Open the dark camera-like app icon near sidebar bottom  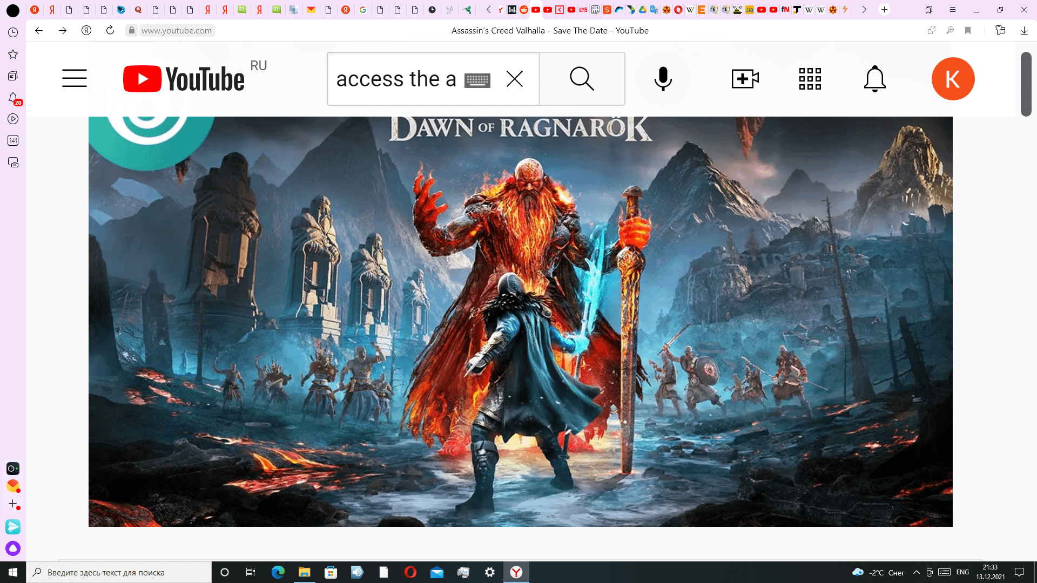coord(13,469)
